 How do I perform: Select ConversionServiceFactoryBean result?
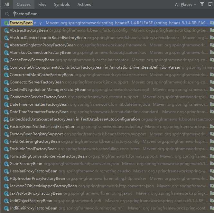click(107, 97)
